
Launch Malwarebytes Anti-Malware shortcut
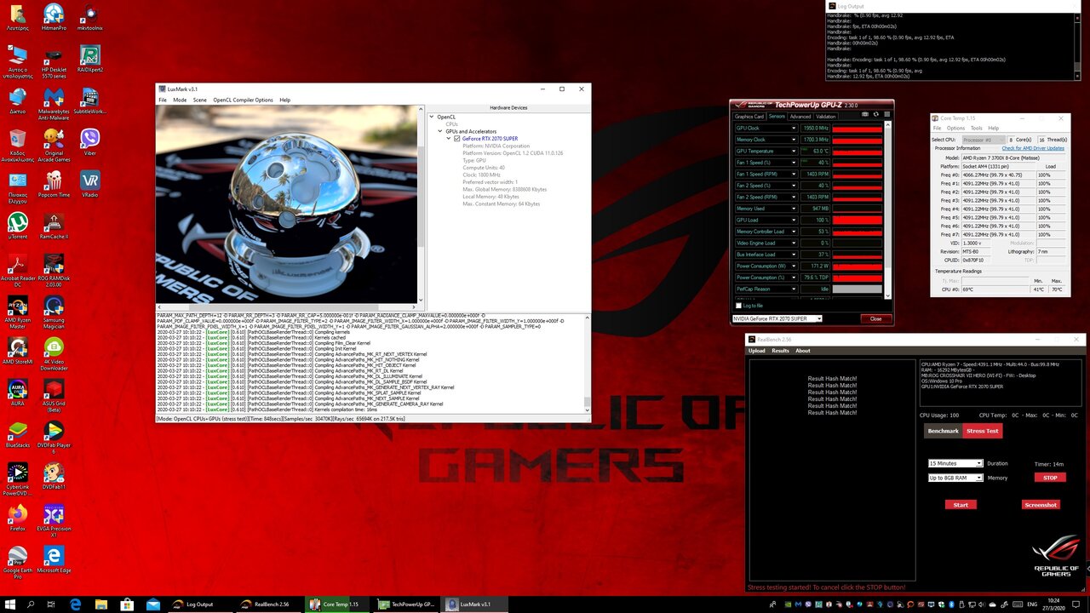[54, 104]
